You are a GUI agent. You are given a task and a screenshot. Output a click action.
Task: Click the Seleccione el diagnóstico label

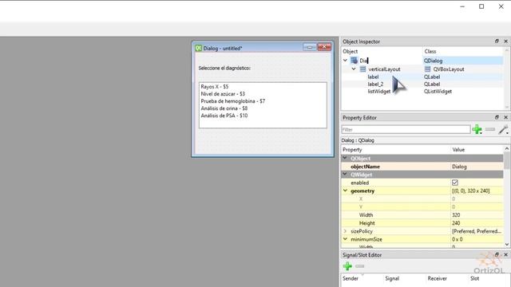224,68
